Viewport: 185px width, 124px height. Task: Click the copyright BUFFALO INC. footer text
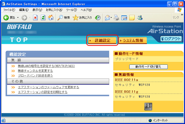coord(94,115)
